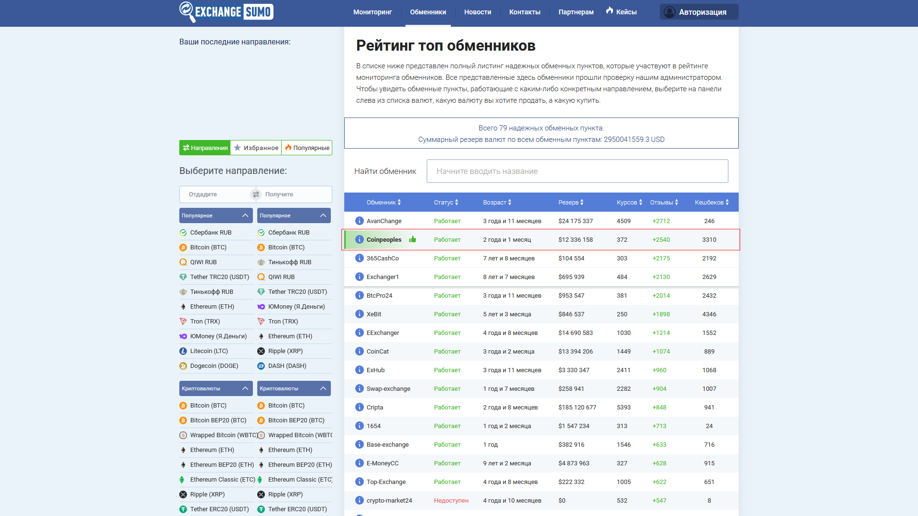Click the Найти обменник search field
Viewport: 918px width, 516px height.
[577, 171]
